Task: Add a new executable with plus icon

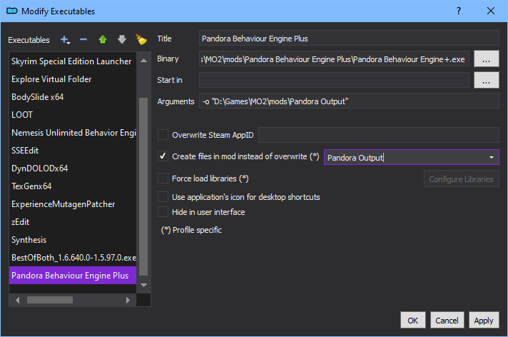Action: coord(65,40)
